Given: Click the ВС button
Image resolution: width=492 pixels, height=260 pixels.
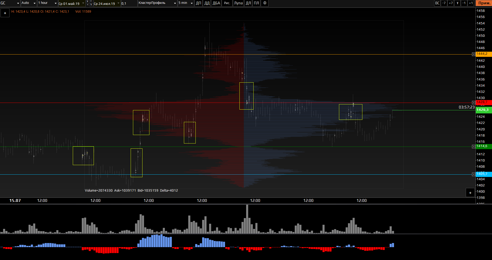Looking at the screenshot, I should [437, 3].
